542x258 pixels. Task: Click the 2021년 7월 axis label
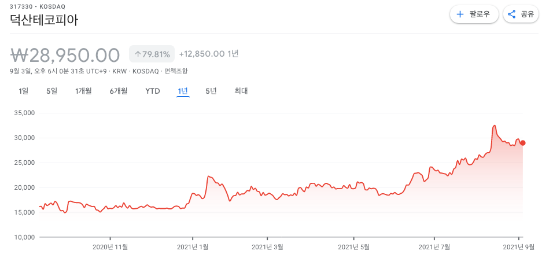point(434,247)
